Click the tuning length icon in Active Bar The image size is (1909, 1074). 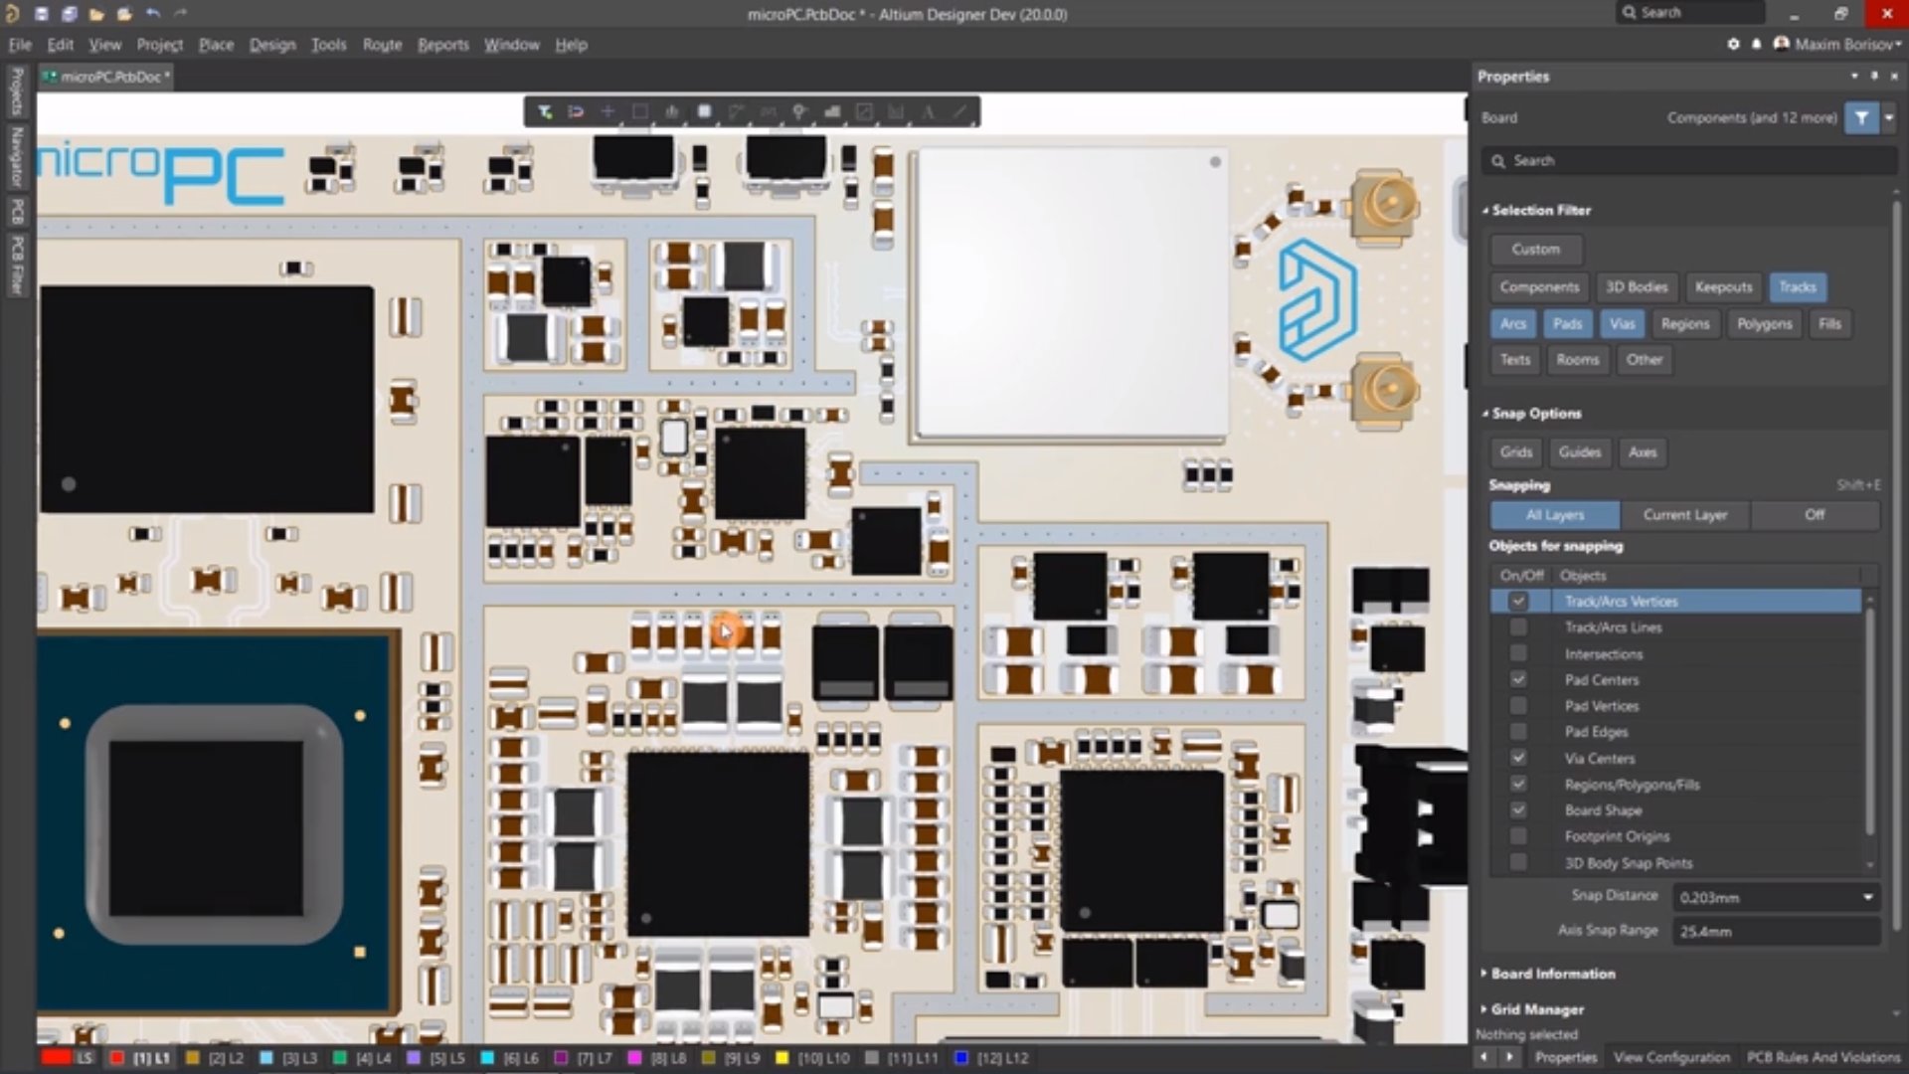(x=769, y=111)
